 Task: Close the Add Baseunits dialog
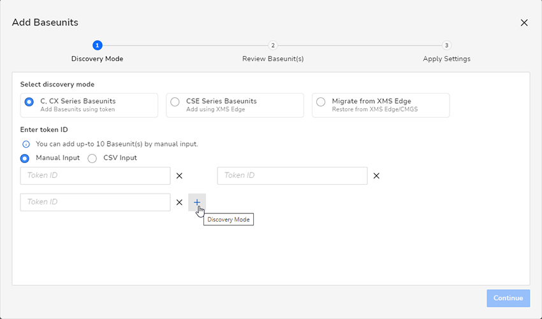524,23
